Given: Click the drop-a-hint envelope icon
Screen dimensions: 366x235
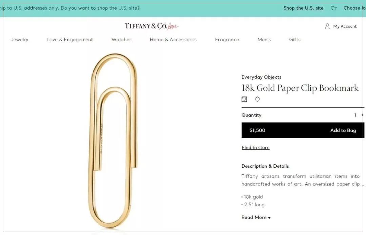Looking at the screenshot, I should pos(244,99).
